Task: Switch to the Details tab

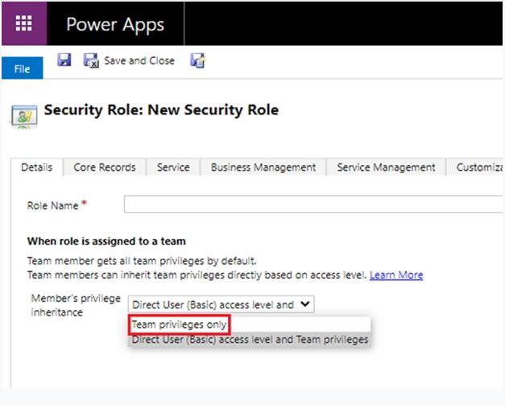Action: (x=37, y=167)
